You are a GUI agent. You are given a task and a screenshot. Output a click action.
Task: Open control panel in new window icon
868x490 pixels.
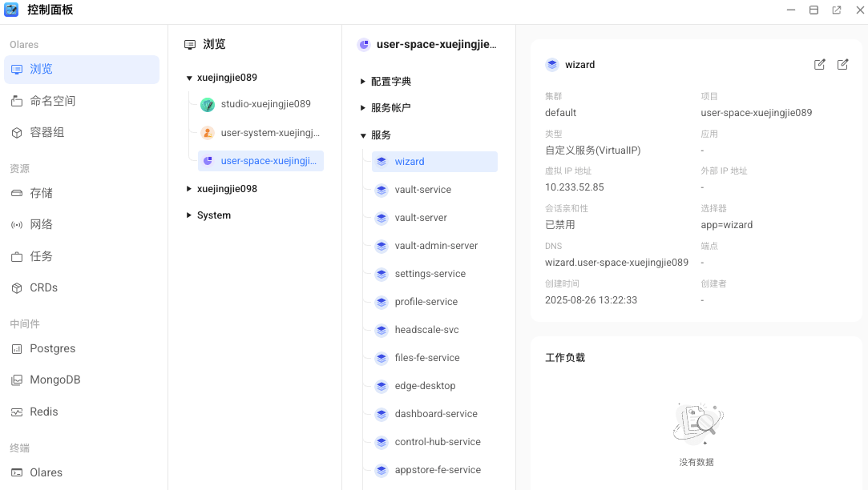click(837, 10)
